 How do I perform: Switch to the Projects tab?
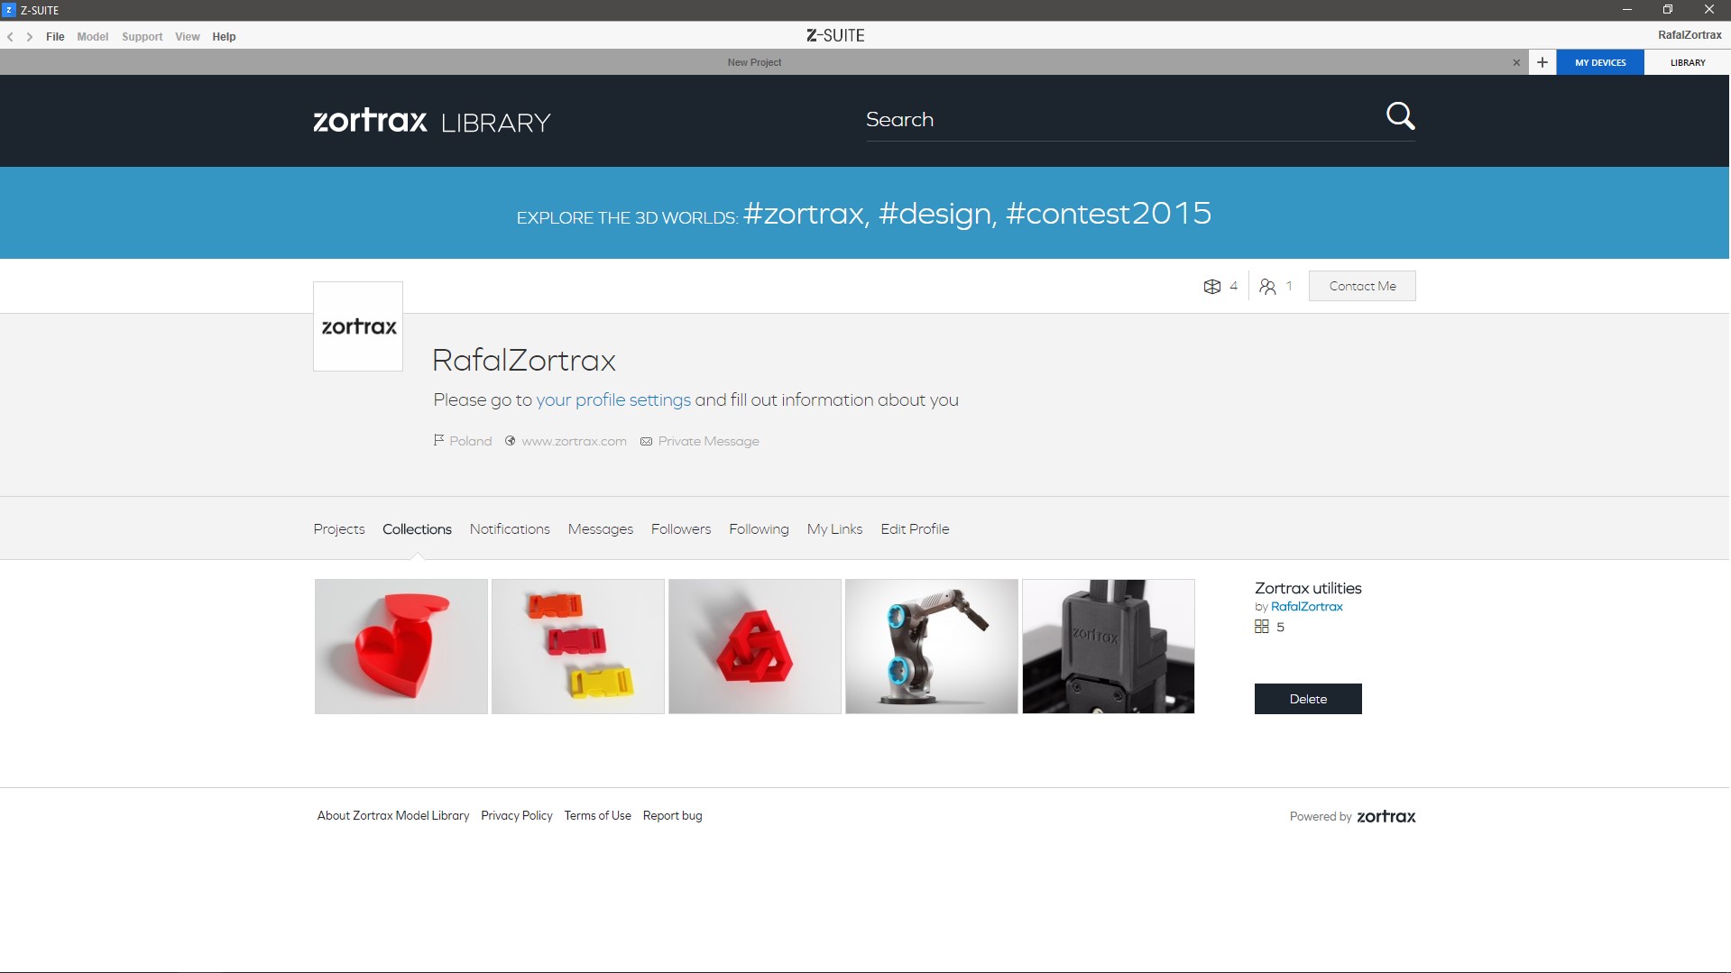point(339,529)
